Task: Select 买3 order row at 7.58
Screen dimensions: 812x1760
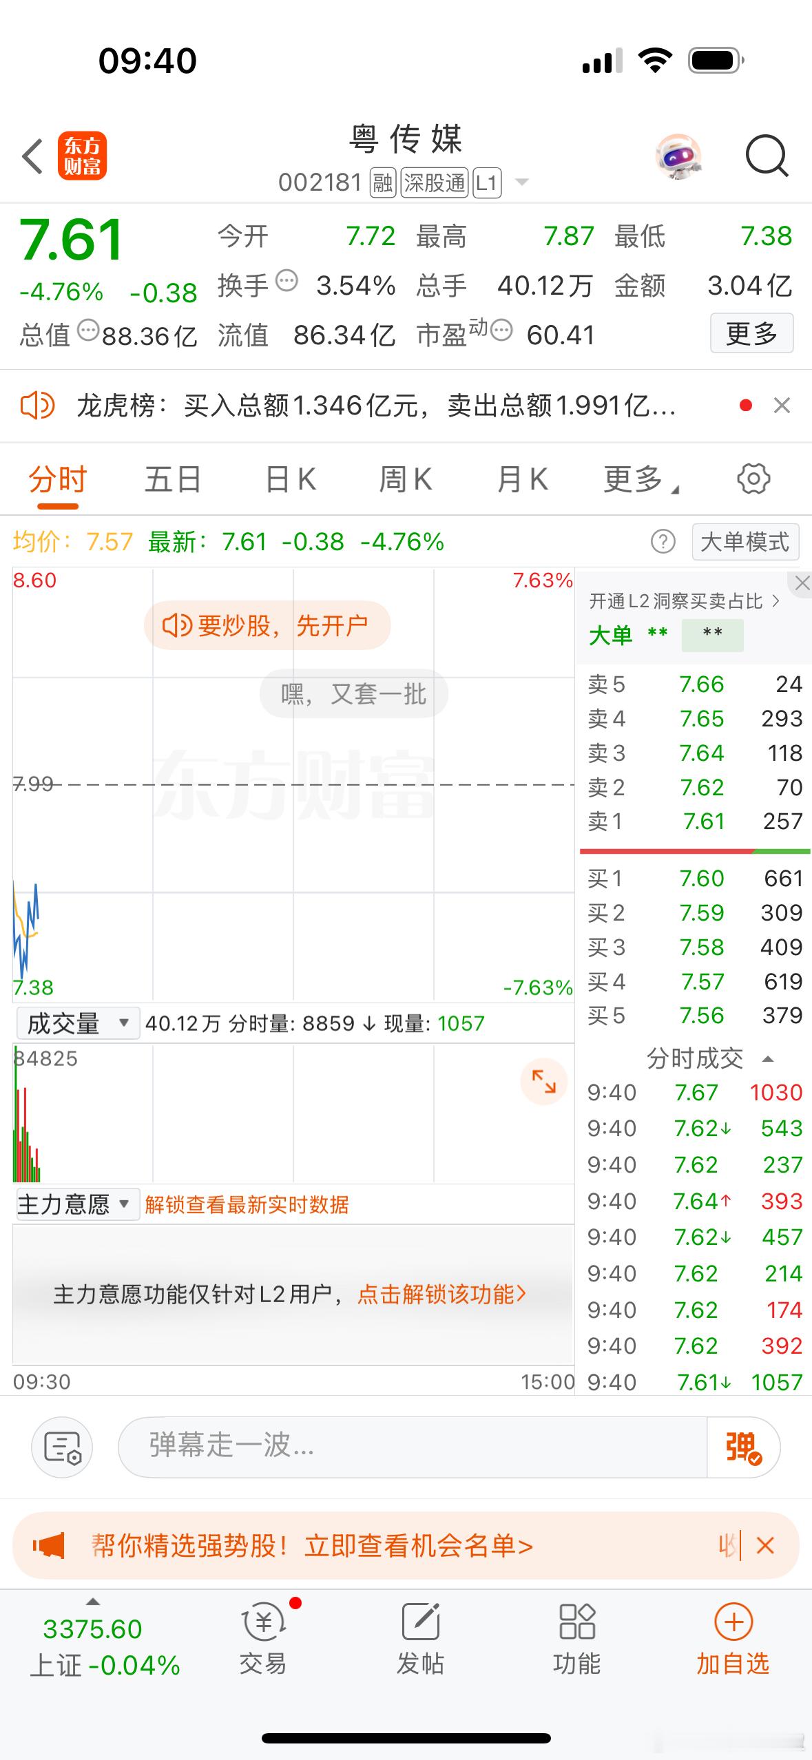Action: click(694, 947)
